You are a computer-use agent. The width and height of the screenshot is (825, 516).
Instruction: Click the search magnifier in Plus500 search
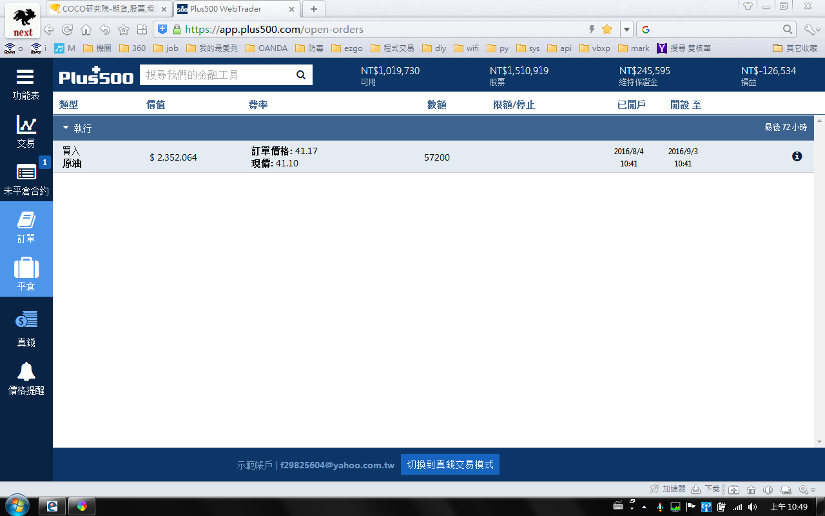(x=301, y=75)
